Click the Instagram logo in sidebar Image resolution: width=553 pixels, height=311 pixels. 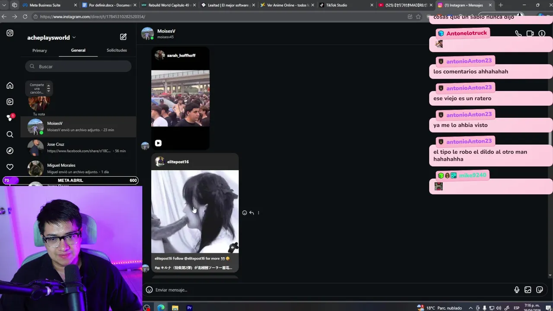click(10, 33)
